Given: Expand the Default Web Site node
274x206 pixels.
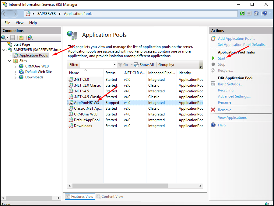Looking at the screenshot, I should coord(16,72).
